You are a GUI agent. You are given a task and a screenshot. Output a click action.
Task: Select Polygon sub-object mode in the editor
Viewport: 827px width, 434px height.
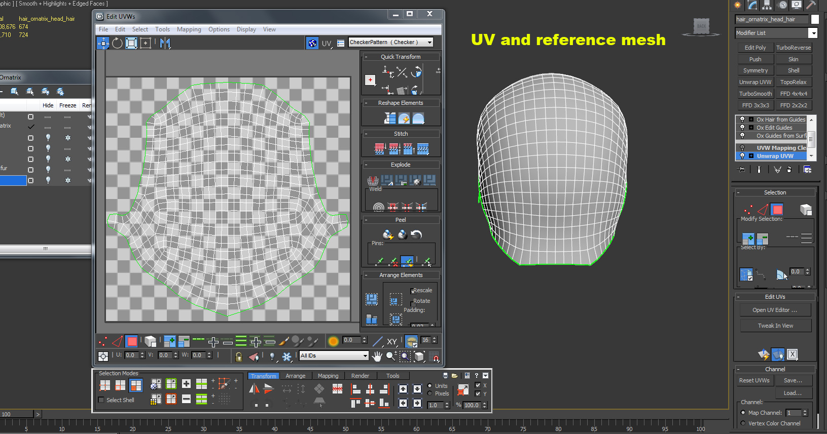tap(132, 341)
